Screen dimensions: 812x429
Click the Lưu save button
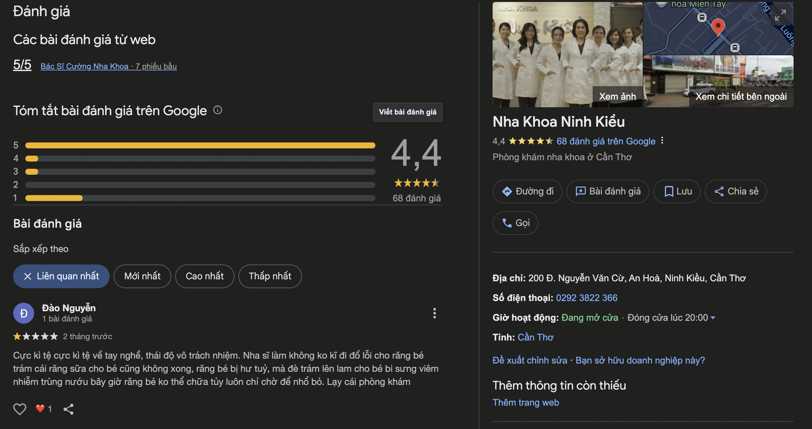click(x=677, y=191)
